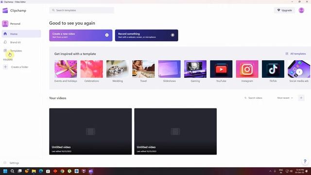311x175 pixels.
Task: Open YouTube template category
Action: click(221, 71)
